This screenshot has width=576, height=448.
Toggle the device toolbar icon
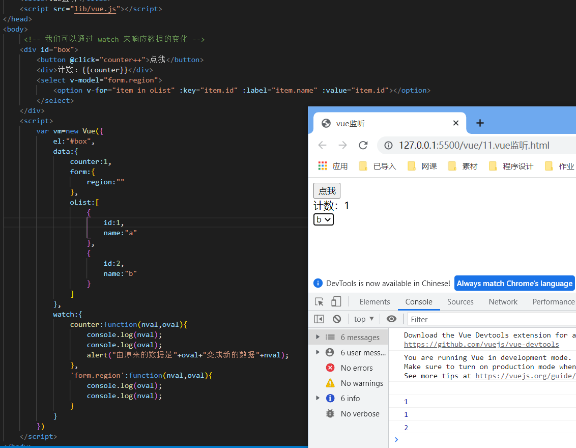coord(336,302)
